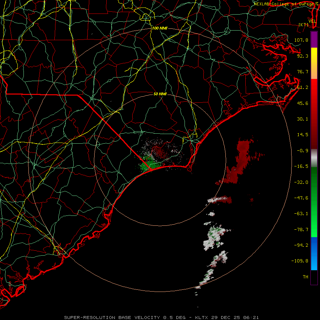Screen dimensions: 320x320
Task: Click the VEL legend title
Action: pos(312,21)
